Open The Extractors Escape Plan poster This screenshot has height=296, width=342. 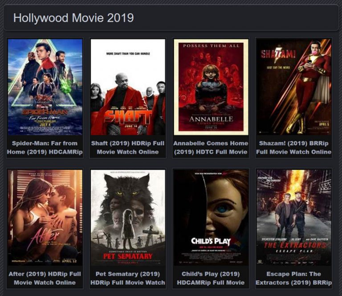click(294, 218)
